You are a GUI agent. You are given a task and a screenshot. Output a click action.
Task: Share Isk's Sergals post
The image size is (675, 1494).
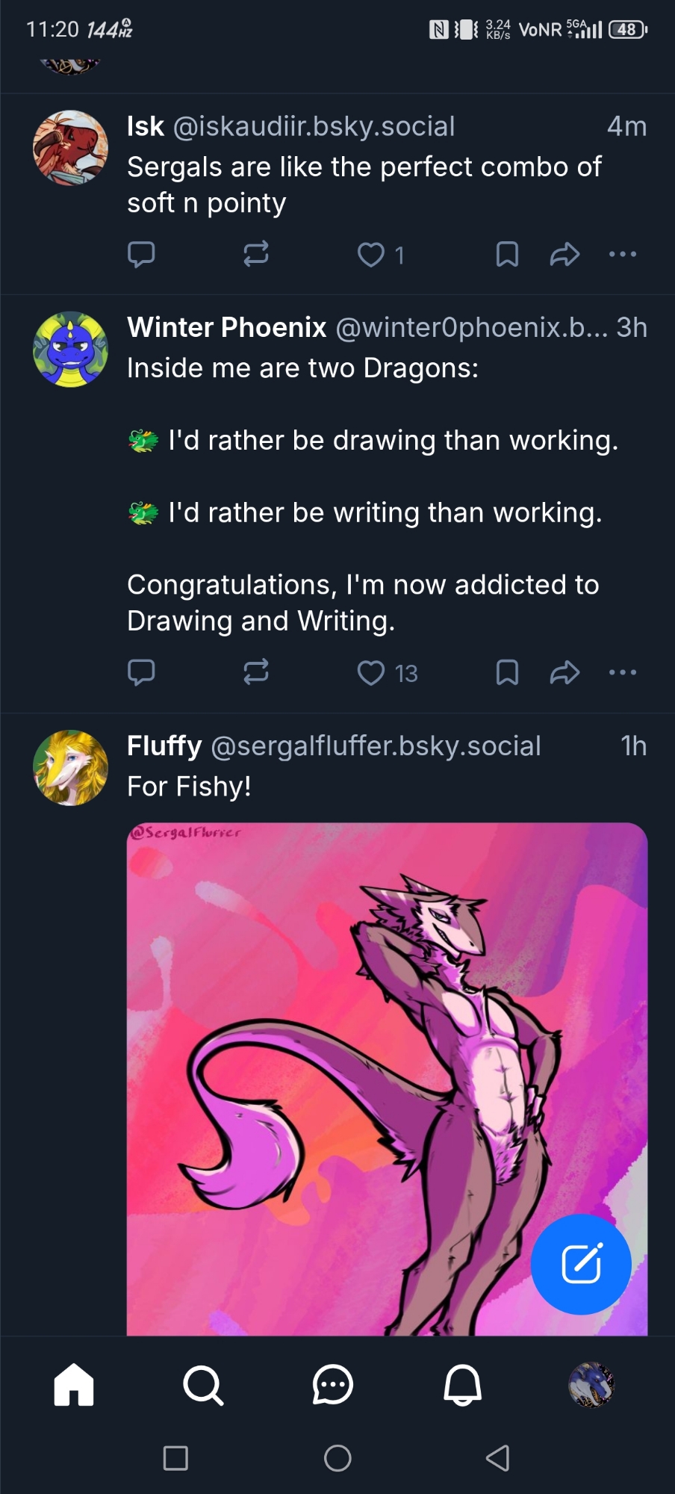tap(564, 255)
